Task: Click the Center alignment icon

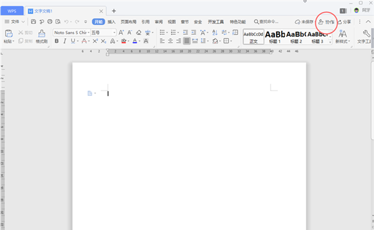Action: (170, 41)
